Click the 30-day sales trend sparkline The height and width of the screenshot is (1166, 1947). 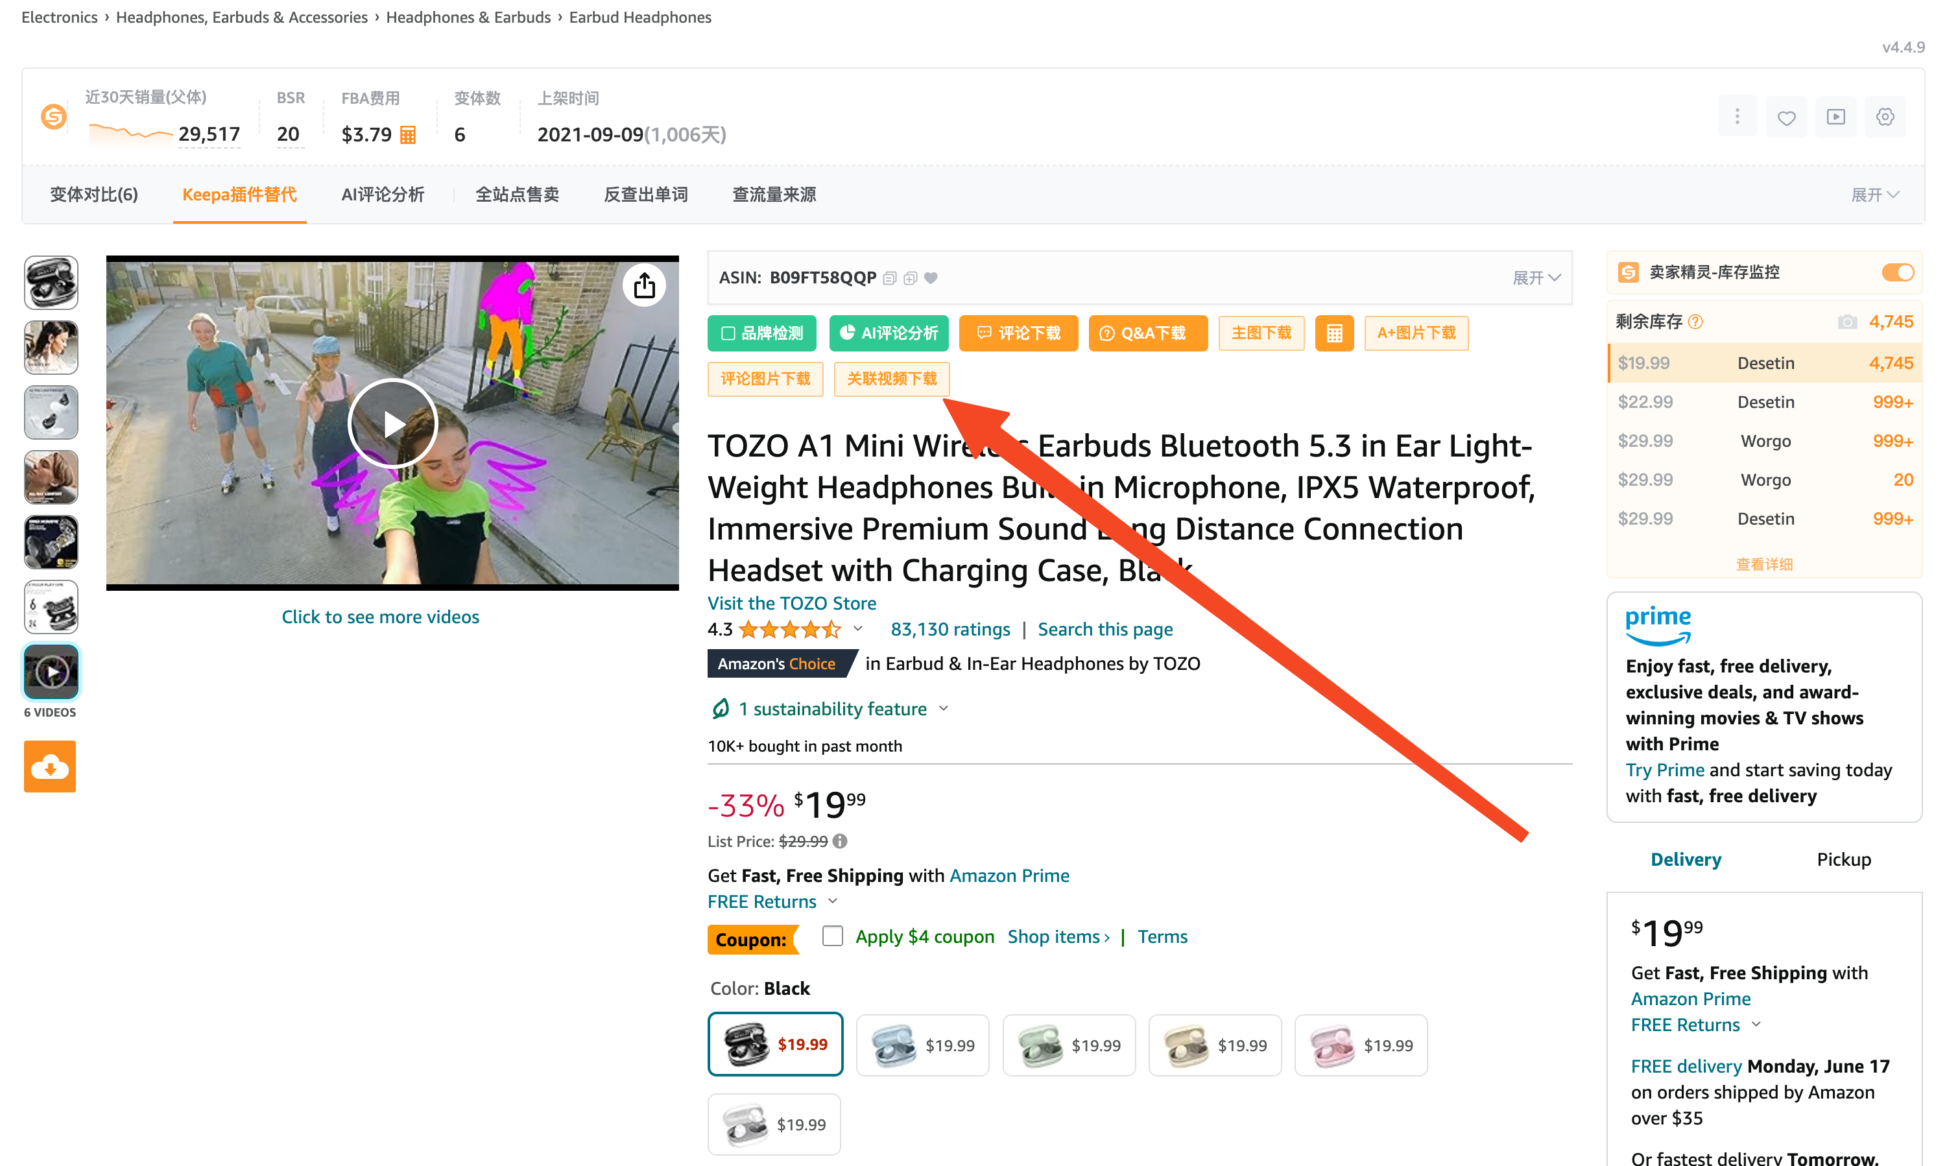(x=130, y=134)
